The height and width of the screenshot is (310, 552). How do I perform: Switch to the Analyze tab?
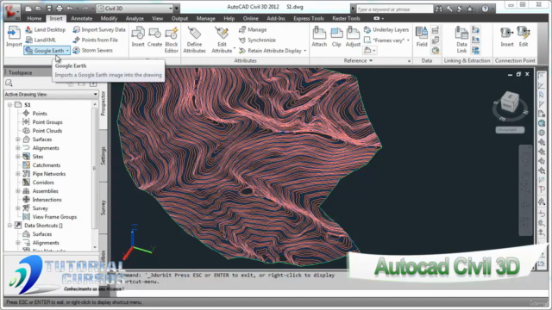[135, 18]
